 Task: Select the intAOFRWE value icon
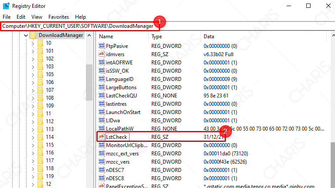[x=102, y=62]
